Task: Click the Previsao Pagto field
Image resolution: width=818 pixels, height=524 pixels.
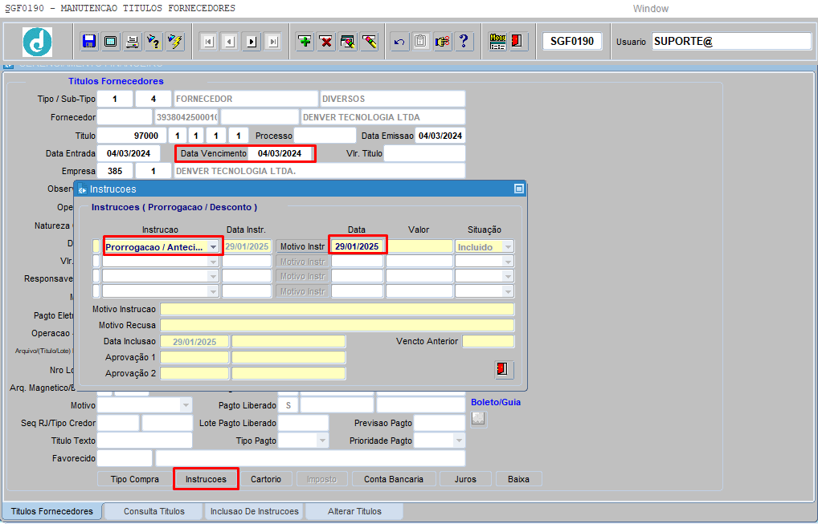Action: (440, 423)
